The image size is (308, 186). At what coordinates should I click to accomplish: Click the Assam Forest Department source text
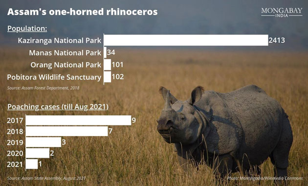(43, 88)
